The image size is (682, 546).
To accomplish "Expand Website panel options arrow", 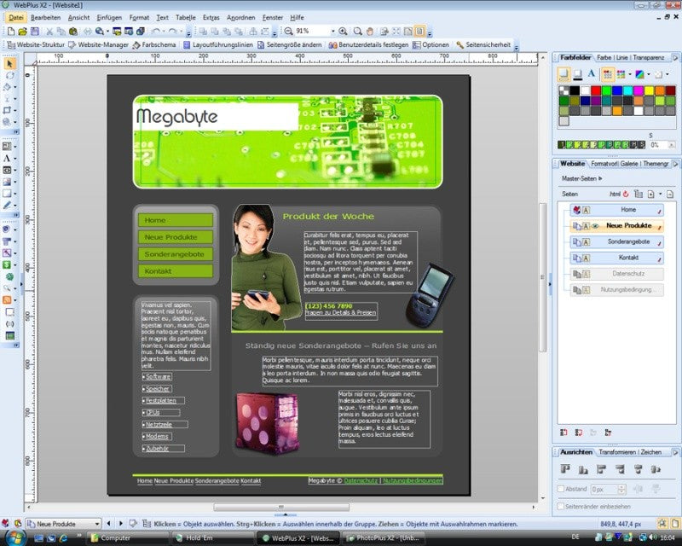I will click(x=675, y=164).
